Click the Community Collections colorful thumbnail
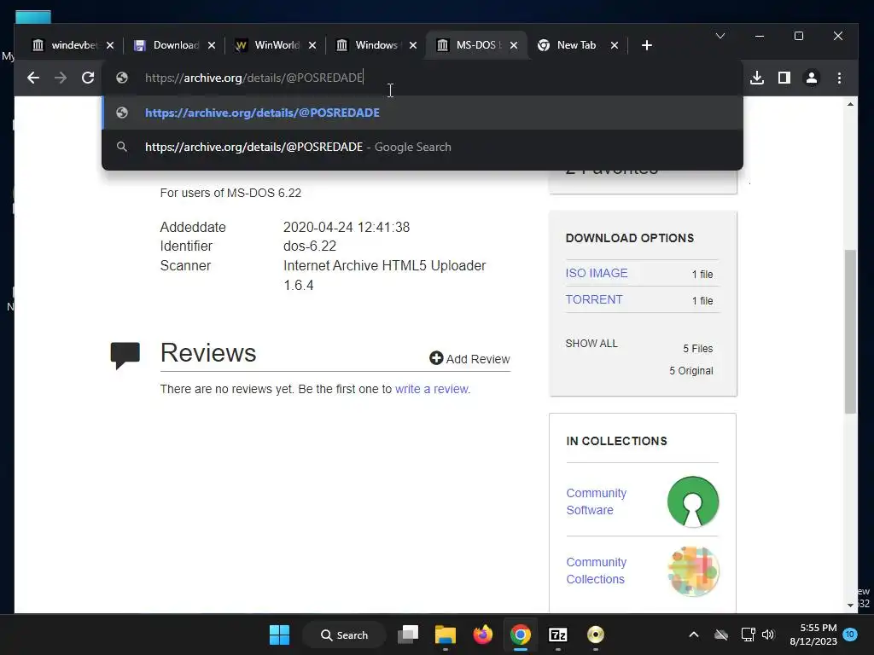Image resolution: width=874 pixels, height=655 pixels. pyautogui.click(x=693, y=571)
